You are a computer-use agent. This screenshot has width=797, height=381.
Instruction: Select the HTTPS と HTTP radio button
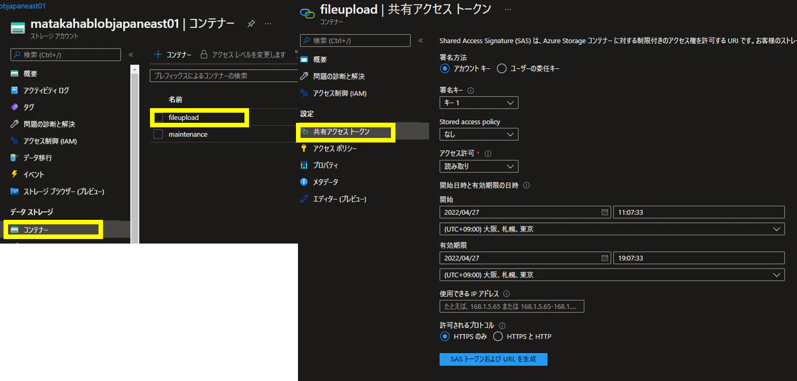tap(498, 336)
